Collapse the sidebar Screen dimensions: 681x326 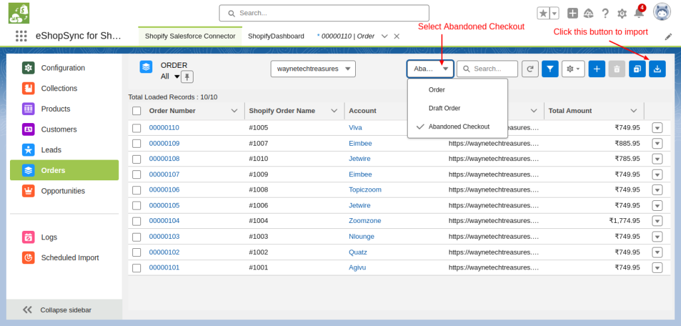(x=65, y=310)
